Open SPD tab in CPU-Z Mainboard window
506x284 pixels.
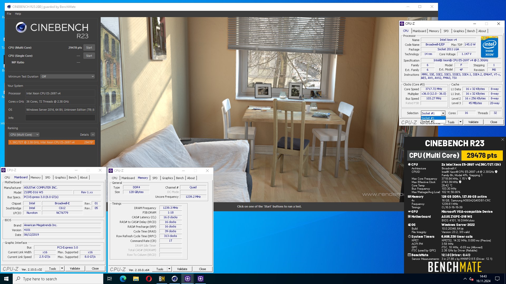coord(48,177)
